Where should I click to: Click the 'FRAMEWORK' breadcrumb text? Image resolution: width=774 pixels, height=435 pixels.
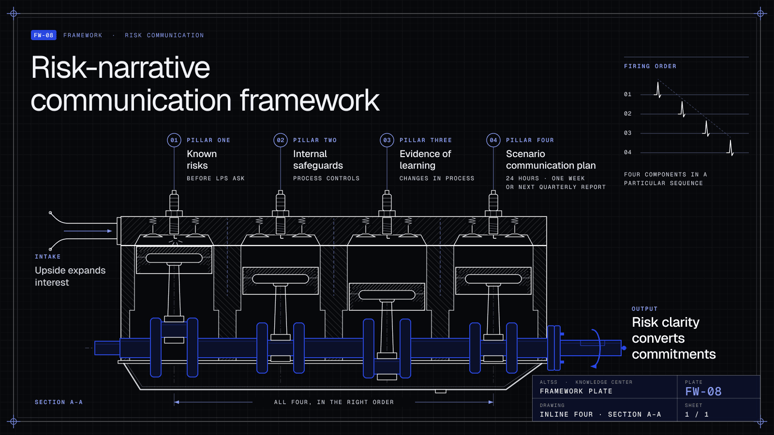tap(83, 35)
